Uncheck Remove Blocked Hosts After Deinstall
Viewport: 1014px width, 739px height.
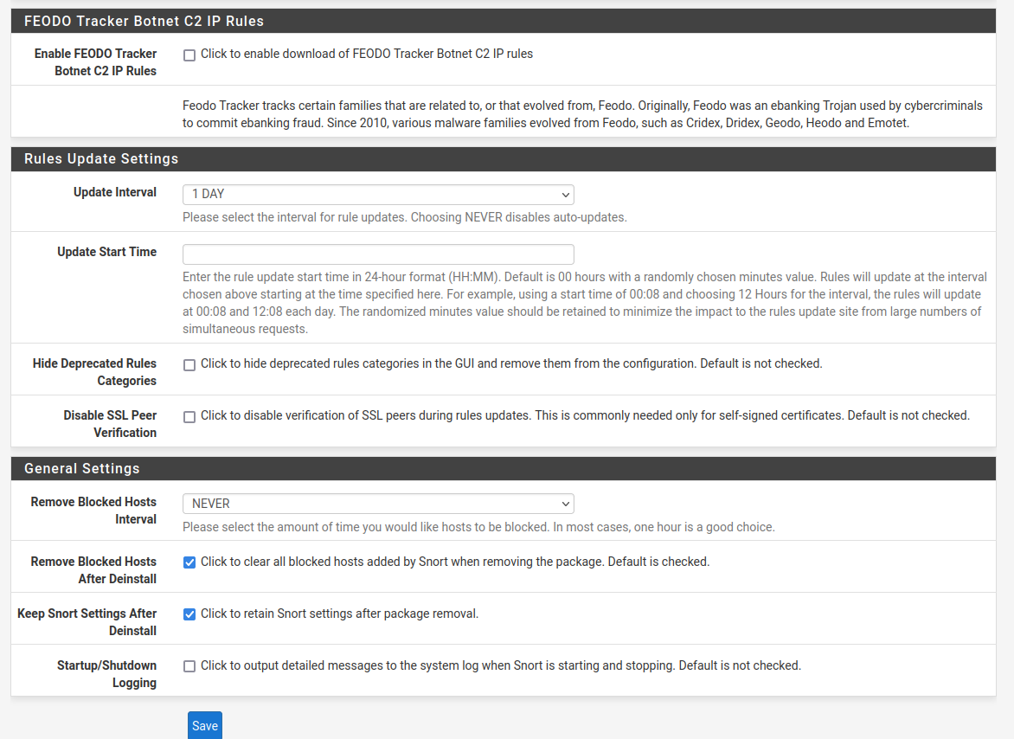(189, 562)
